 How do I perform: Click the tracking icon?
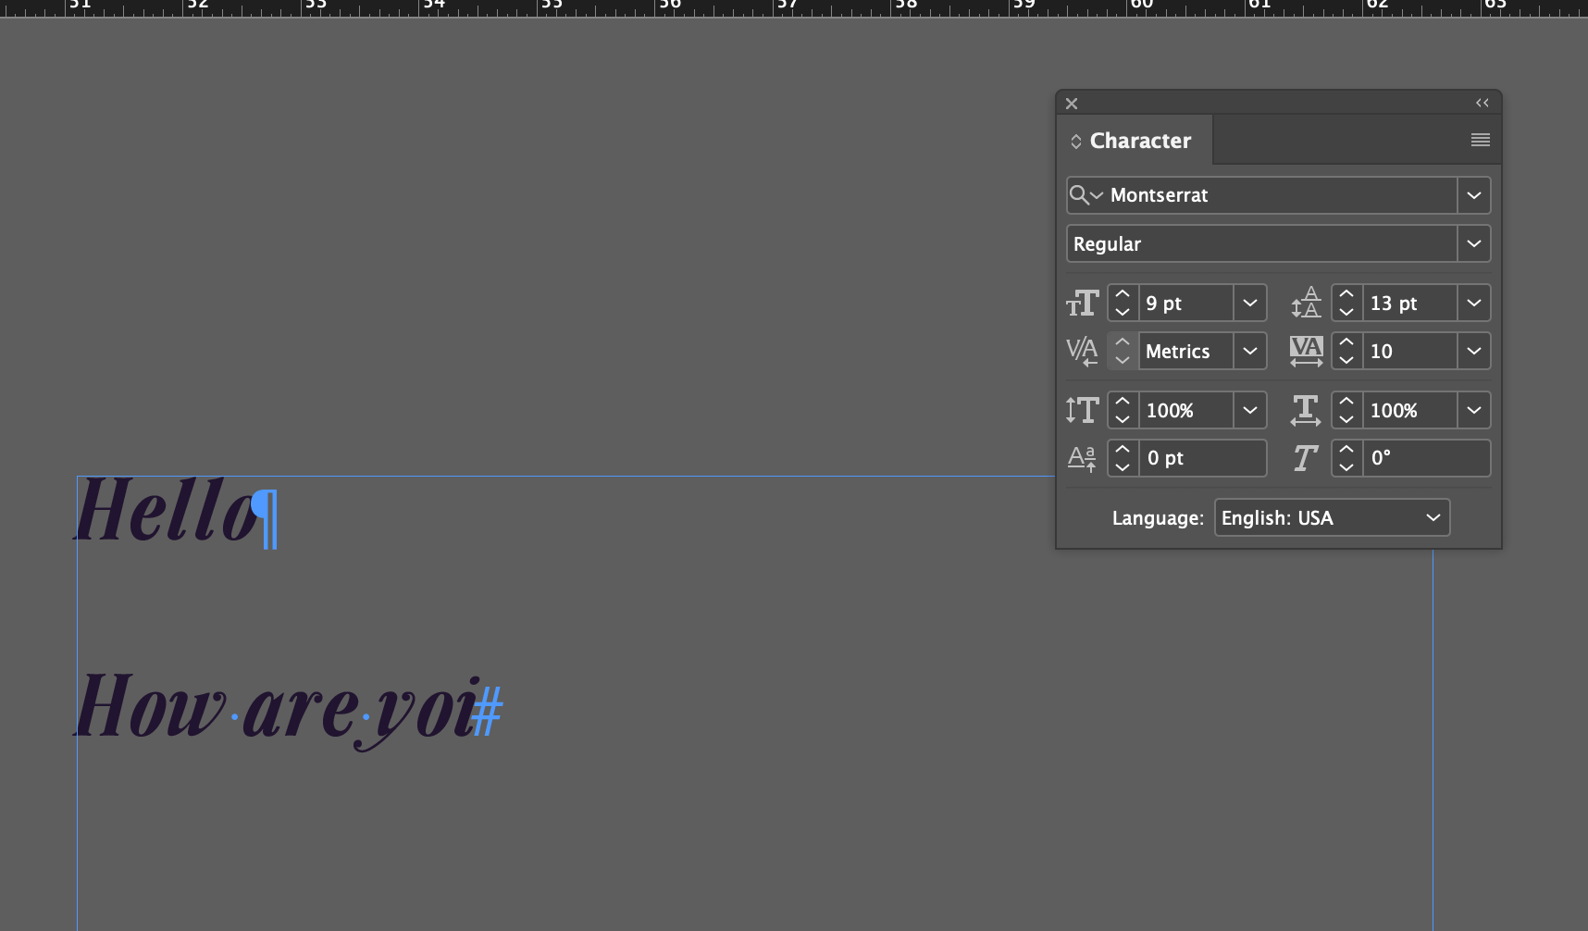(x=1306, y=352)
